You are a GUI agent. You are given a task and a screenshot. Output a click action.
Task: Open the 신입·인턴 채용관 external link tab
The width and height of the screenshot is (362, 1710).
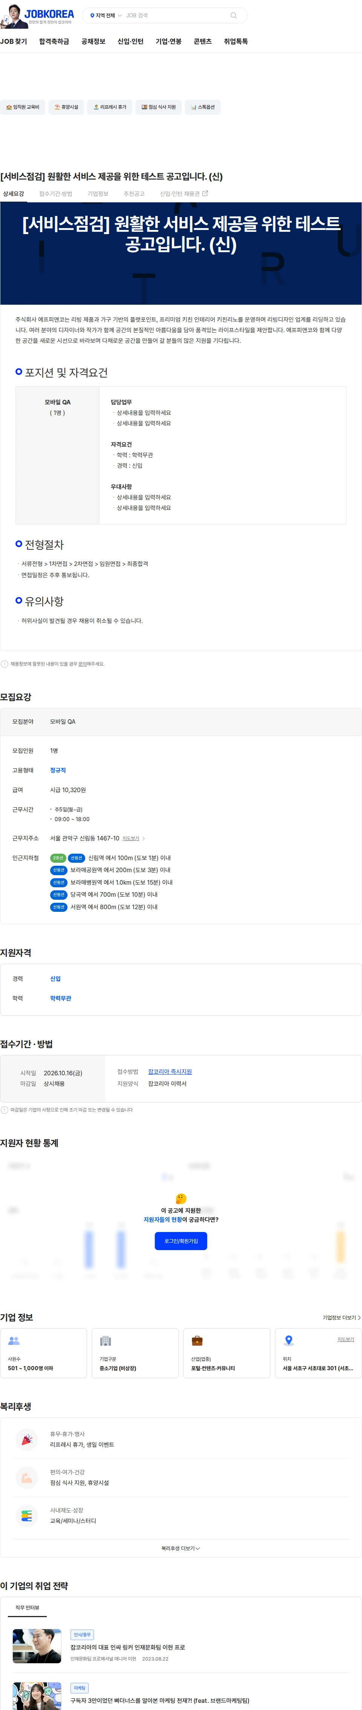pyautogui.click(x=184, y=194)
